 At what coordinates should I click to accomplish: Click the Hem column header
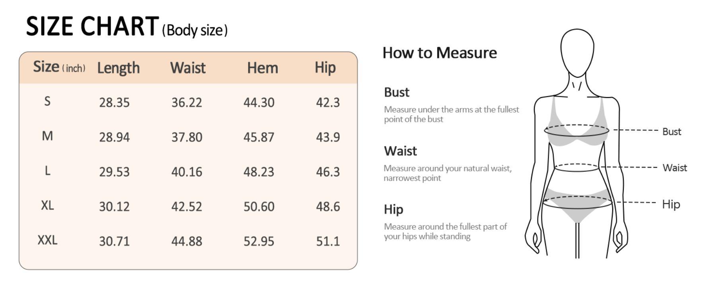coord(263,68)
